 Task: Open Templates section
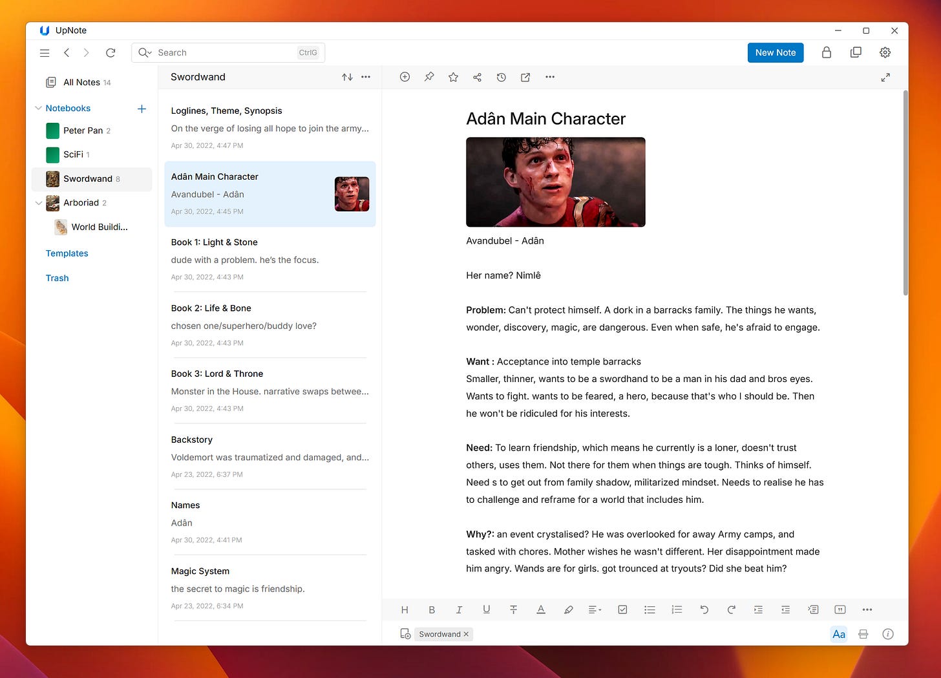coord(67,253)
